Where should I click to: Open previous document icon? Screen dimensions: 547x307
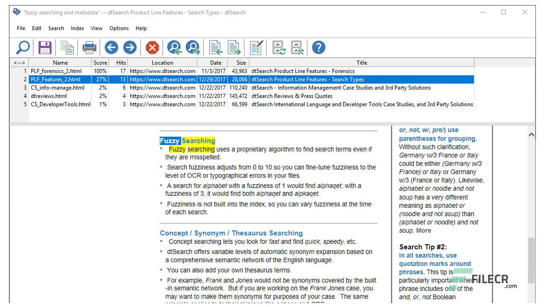point(215,47)
